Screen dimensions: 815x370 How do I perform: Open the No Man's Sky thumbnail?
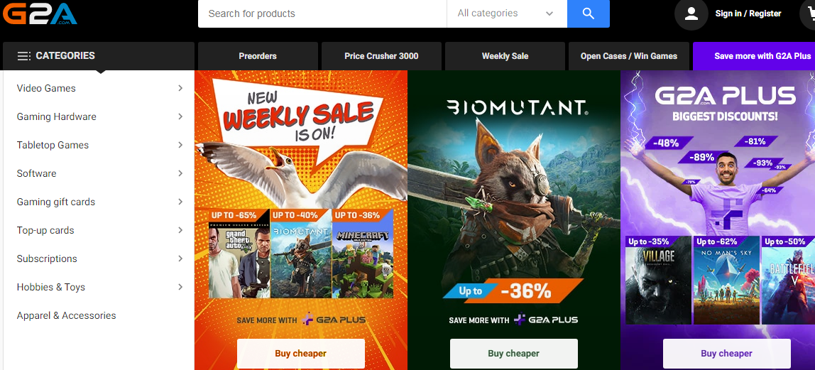click(x=726, y=280)
